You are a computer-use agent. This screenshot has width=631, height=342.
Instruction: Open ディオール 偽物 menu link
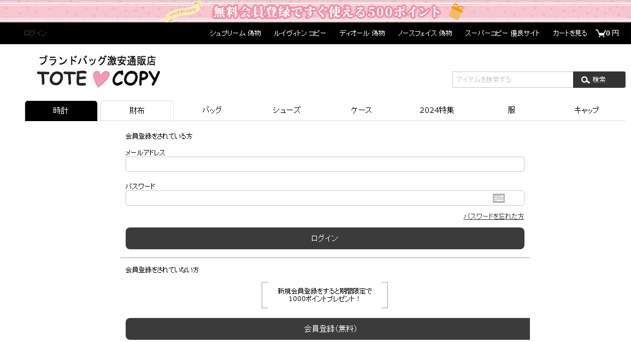[362, 33]
